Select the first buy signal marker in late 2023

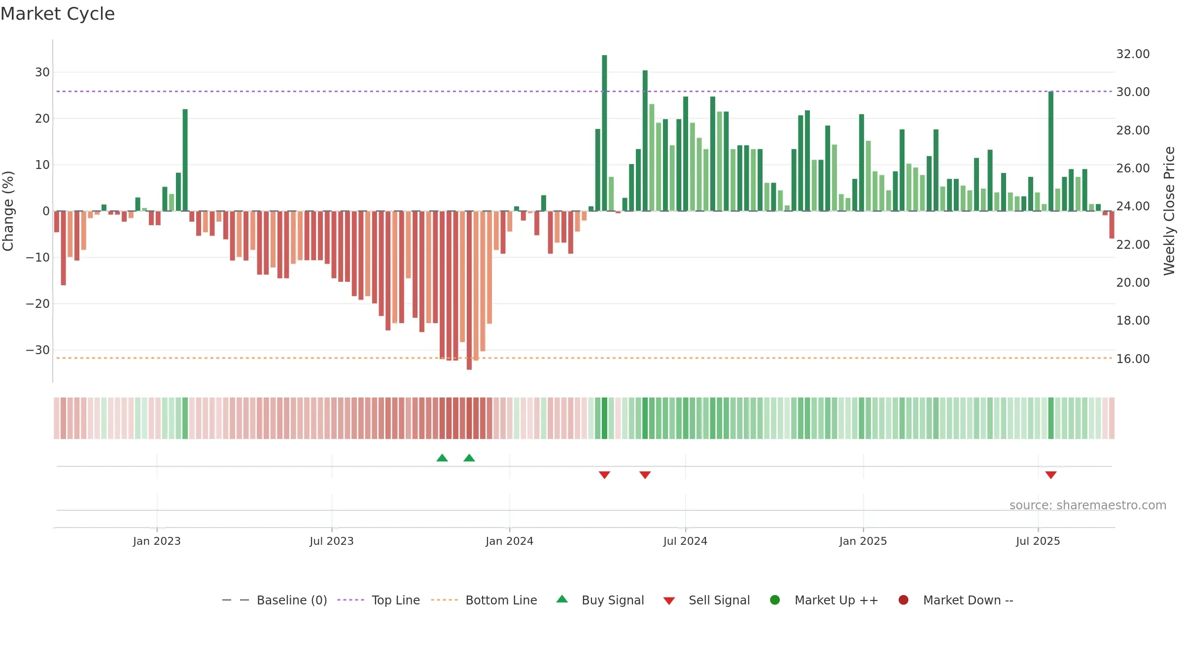pyautogui.click(x=442, y=458)
